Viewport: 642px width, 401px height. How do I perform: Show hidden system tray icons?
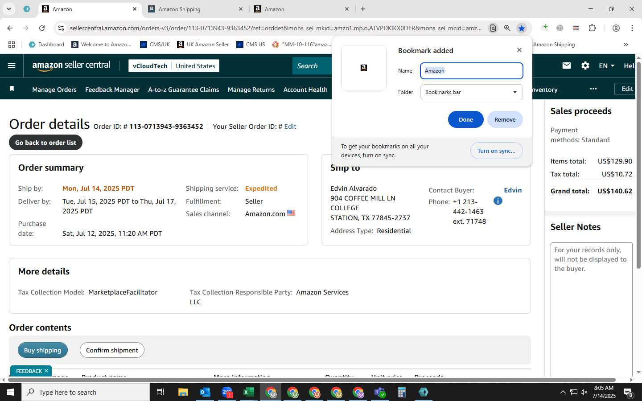(563, 392)
